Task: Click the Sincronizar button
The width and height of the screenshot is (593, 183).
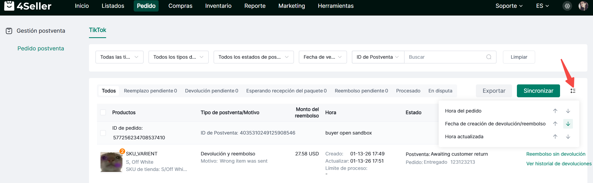Action: [538, 91]
